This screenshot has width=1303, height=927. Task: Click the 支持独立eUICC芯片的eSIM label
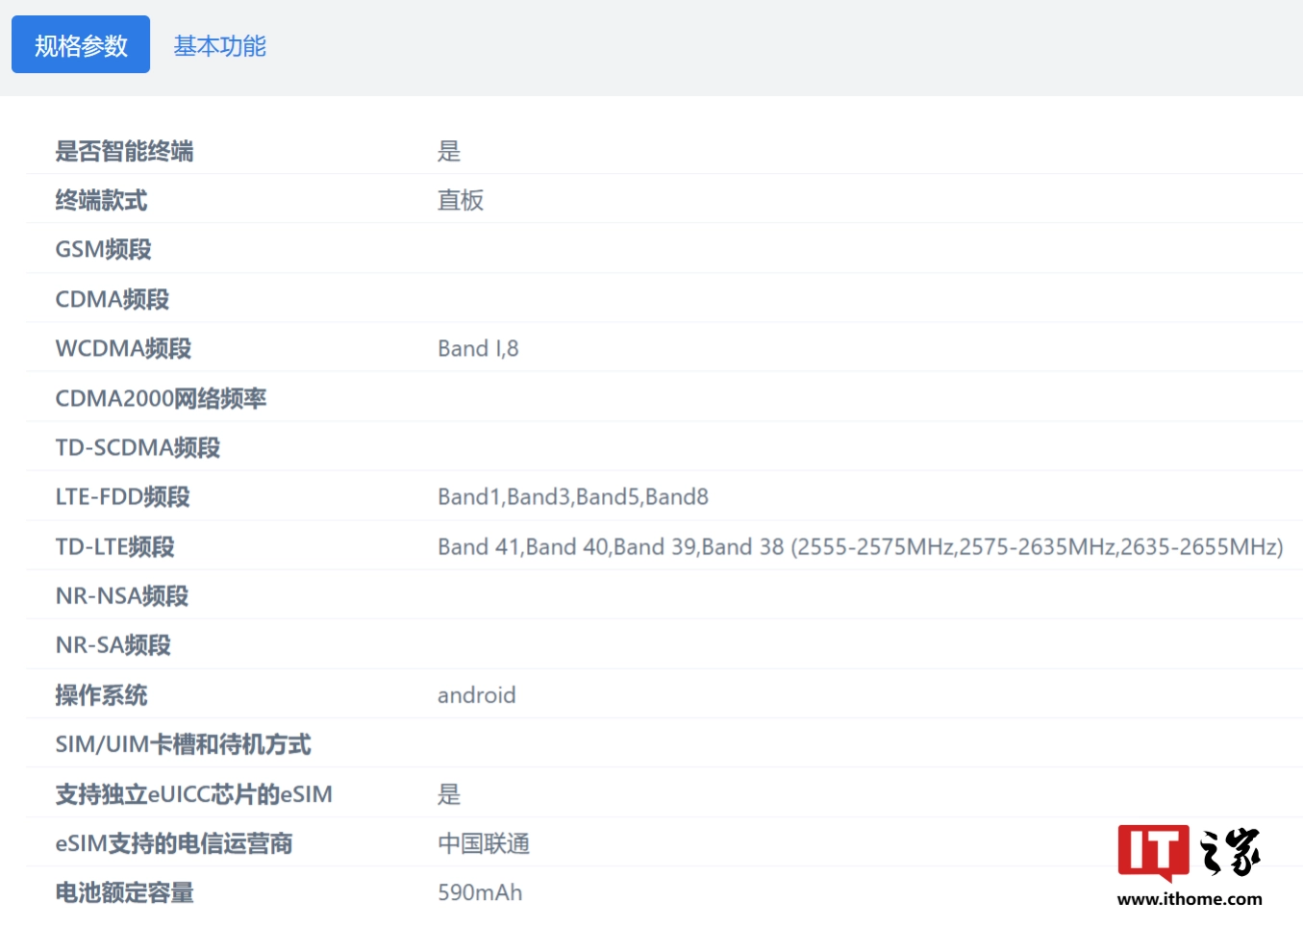193,793
